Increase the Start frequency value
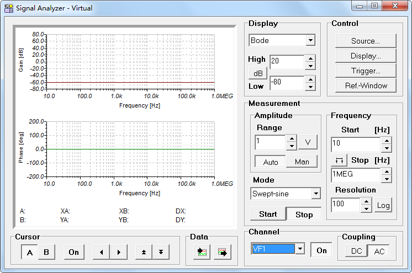 (x=387, y=141)
